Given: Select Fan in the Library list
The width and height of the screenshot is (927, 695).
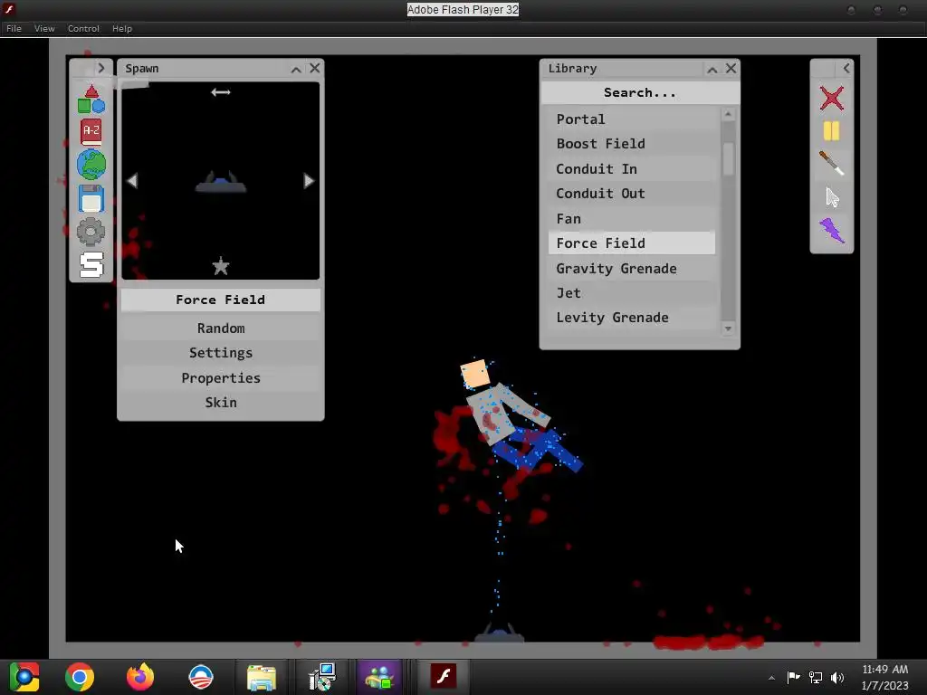Looking at the screenshot, I should [632, 219].
